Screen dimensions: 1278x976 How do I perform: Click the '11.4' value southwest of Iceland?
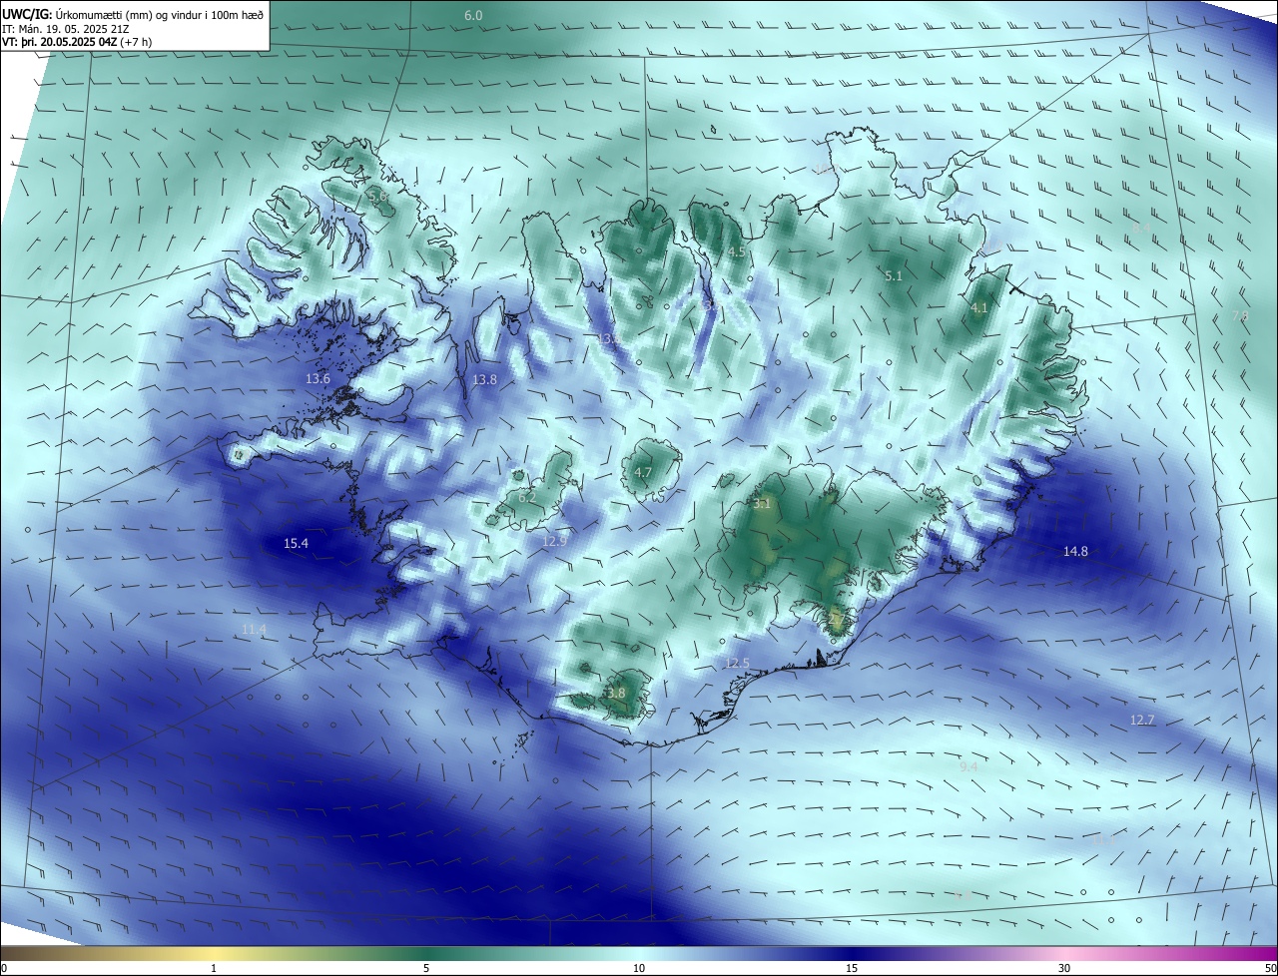coord(254,629)
